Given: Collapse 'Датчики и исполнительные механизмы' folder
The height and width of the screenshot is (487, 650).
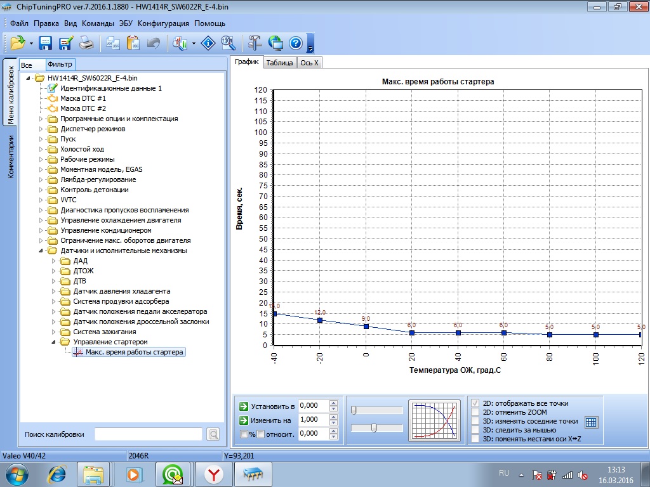Looking at the screenshot, I should 42,250.
